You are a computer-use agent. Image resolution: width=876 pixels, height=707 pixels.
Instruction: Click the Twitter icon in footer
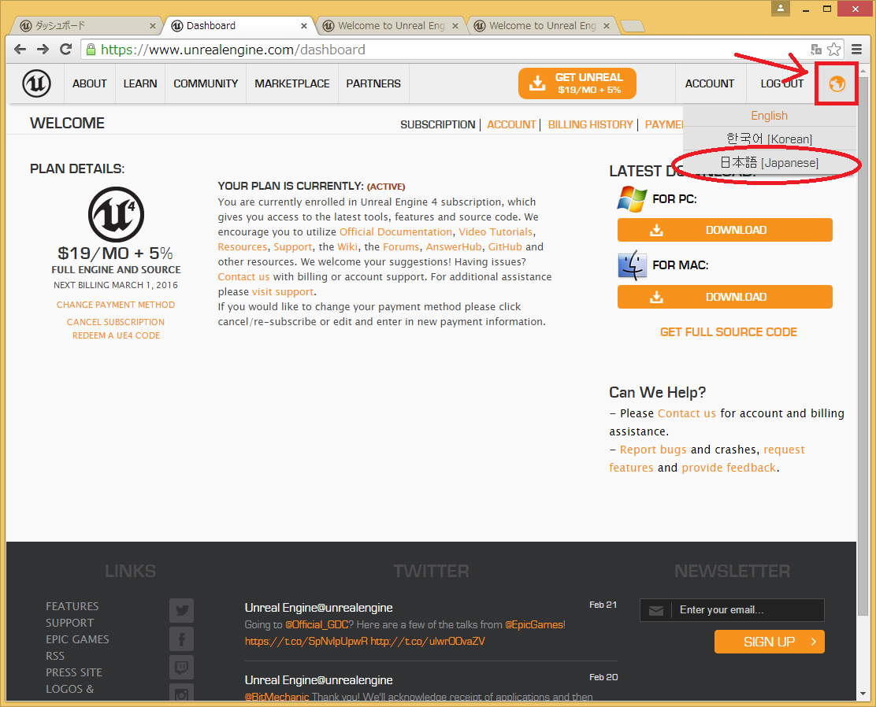point(181,610)
